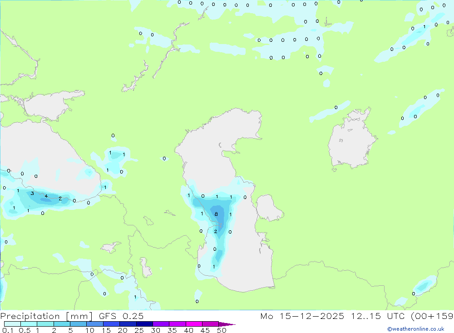
Task: Click the 'GFS 0.25' model label
Action: (x=121, y=316)
